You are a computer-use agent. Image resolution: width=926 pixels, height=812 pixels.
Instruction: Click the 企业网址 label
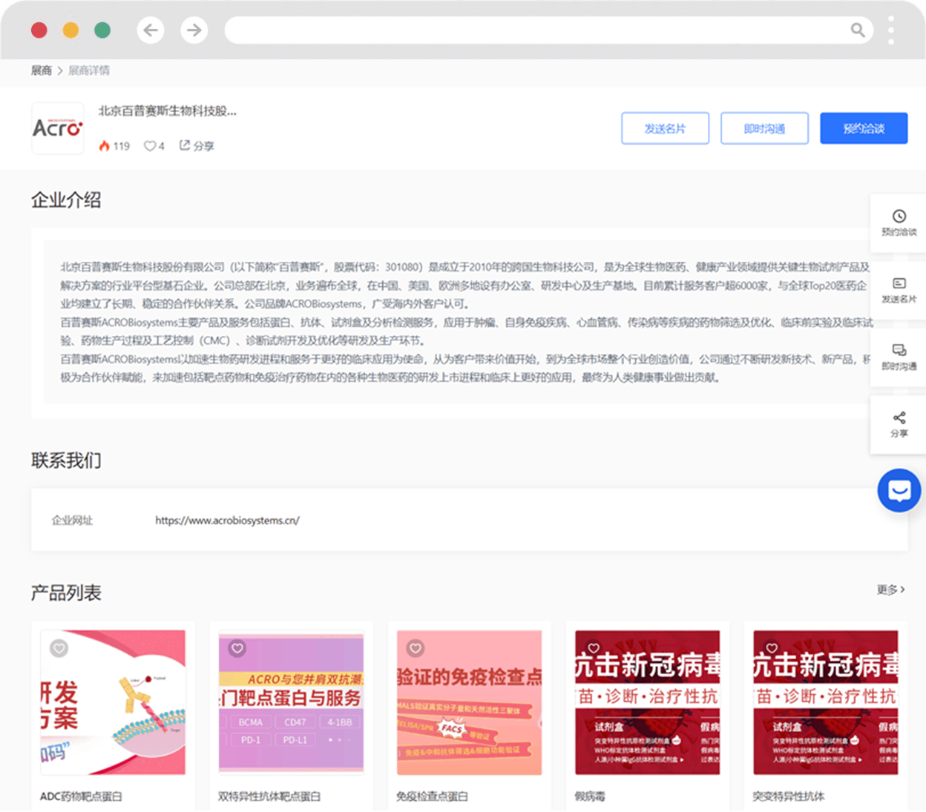[x=72, y=521]
